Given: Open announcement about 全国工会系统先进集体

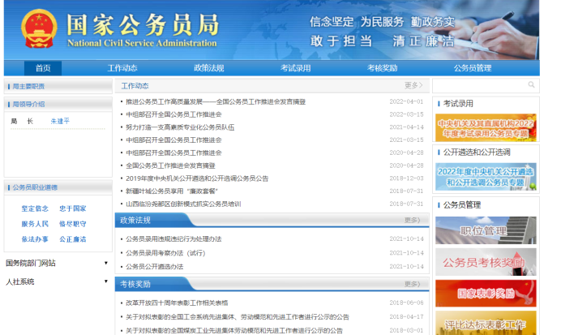Looking at the screenshot, I should (x=238, y=316).
